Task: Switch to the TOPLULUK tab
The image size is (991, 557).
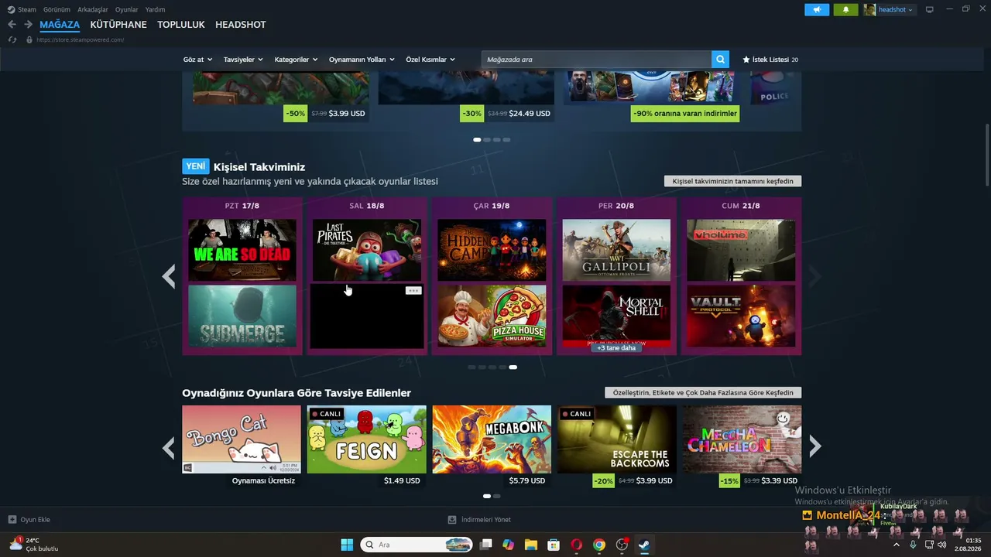Action: 181,25
